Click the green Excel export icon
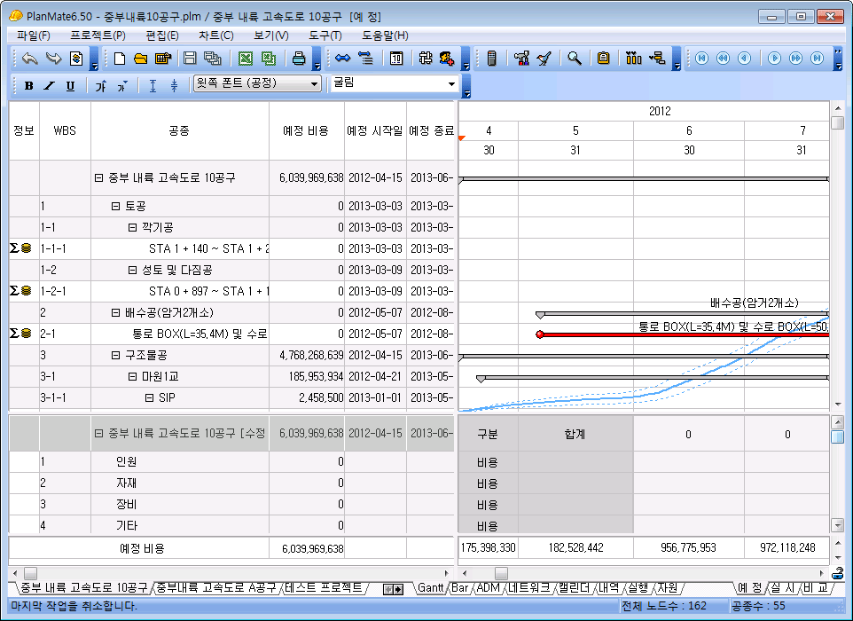Viewport: 853px width, 621px height. 246,59
